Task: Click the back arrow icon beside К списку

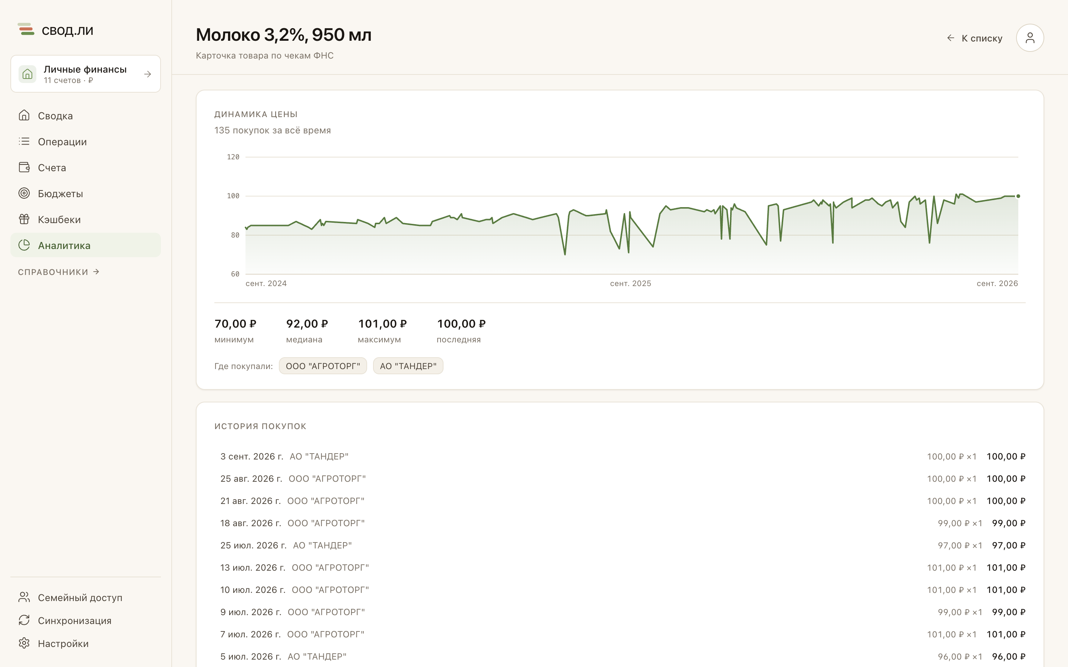Action: (x=950, y=39)
